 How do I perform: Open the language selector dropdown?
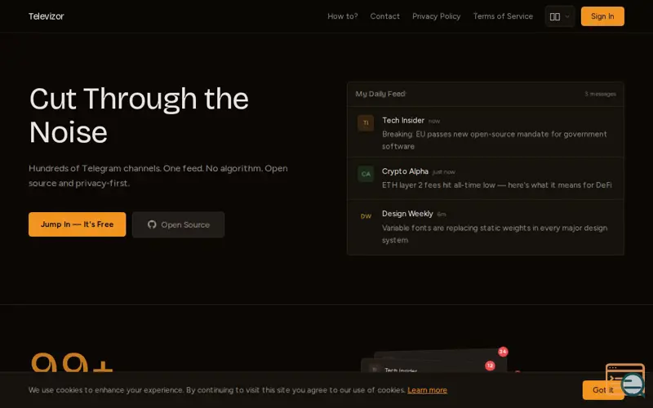[x=560, y=16]
